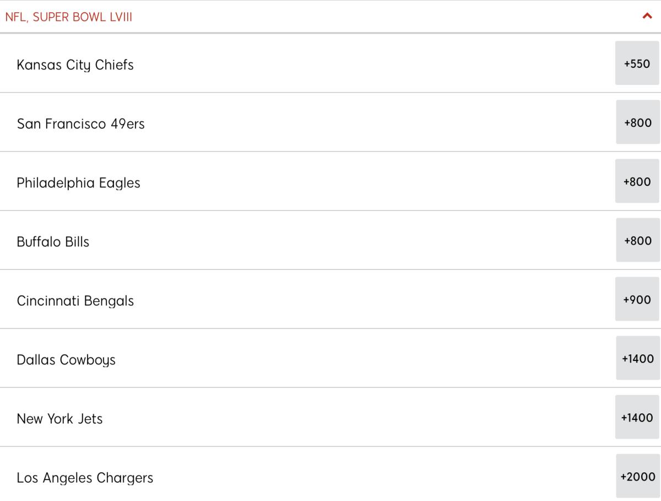Pick San Francisco 49ers odds button
Screen dimensions: 661x501
pyautogui.click(x=637, y=122)
